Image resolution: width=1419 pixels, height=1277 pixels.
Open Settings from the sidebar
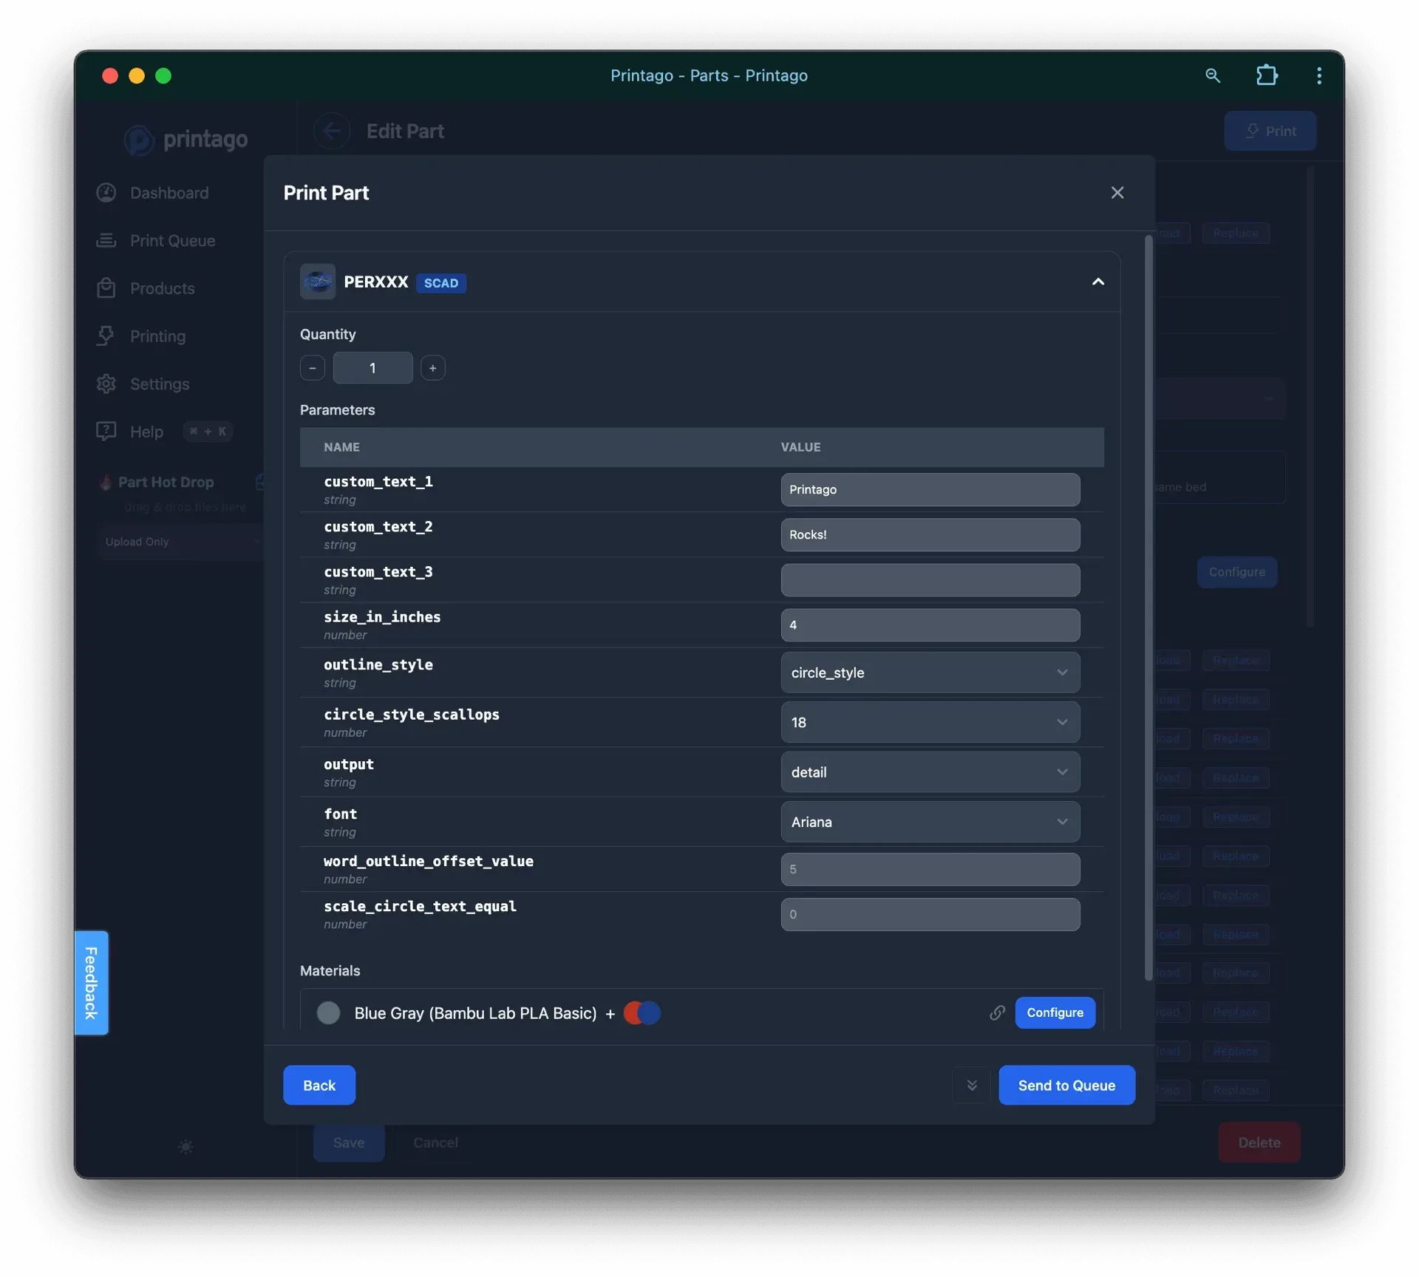[160, 384]
